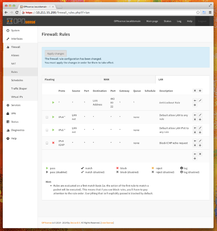Delete the Block ICMP echo request rule
The image size is (217, 231).
click(195, 145)
